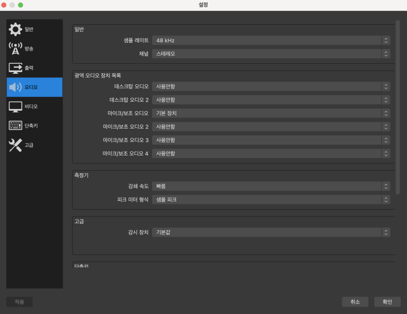Click the 피크 미터 형식 label
This screenshot has width=407, height=314.
(133, 200)
